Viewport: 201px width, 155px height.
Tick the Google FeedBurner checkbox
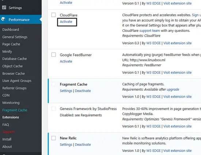point(54,54)
